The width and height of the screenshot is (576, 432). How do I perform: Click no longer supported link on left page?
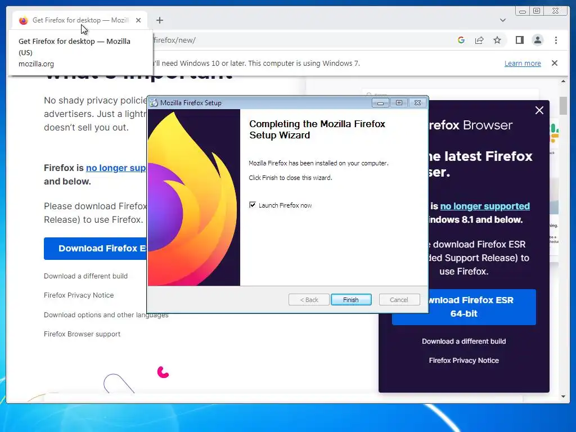(116, 168)
